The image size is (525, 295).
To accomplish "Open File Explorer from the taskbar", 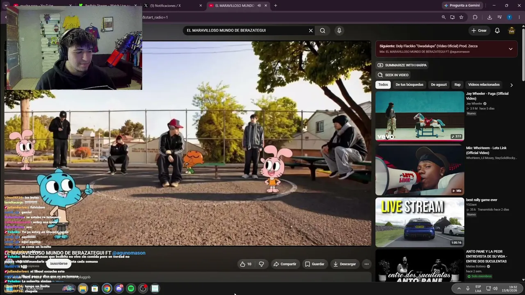I will pyautogui.click(x=83, y=288).
